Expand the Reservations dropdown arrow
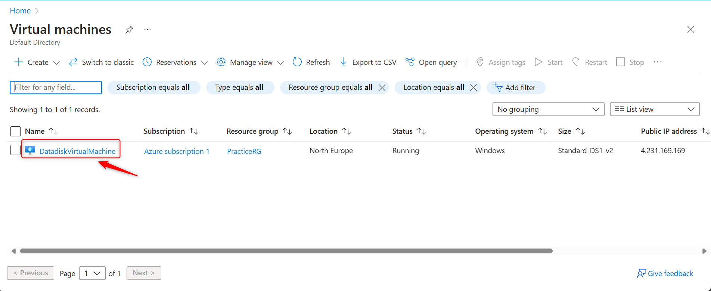This screenshot has width=711, height=291. tap(204, 63)
